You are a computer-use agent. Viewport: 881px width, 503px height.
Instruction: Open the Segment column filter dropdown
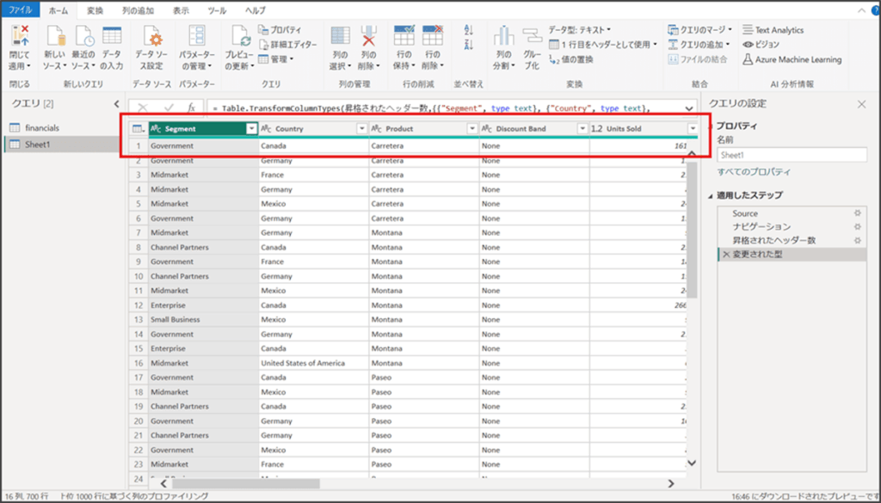point(251,129)
